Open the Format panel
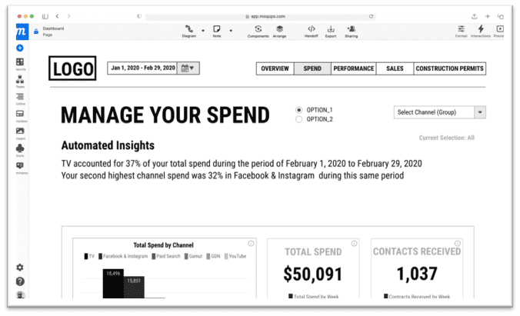The image size is (520, 316). pos(461,29)
